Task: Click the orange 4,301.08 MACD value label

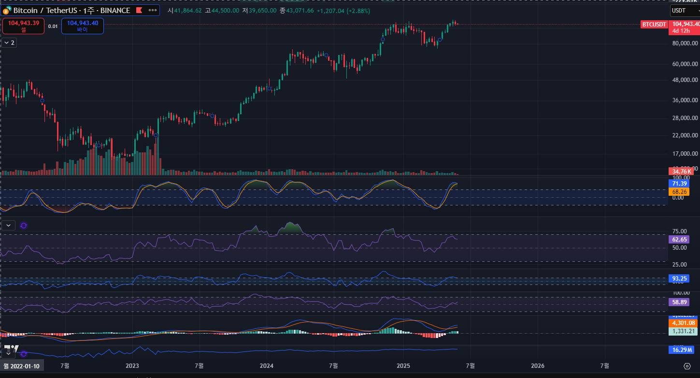Action: tap(683, 323)
